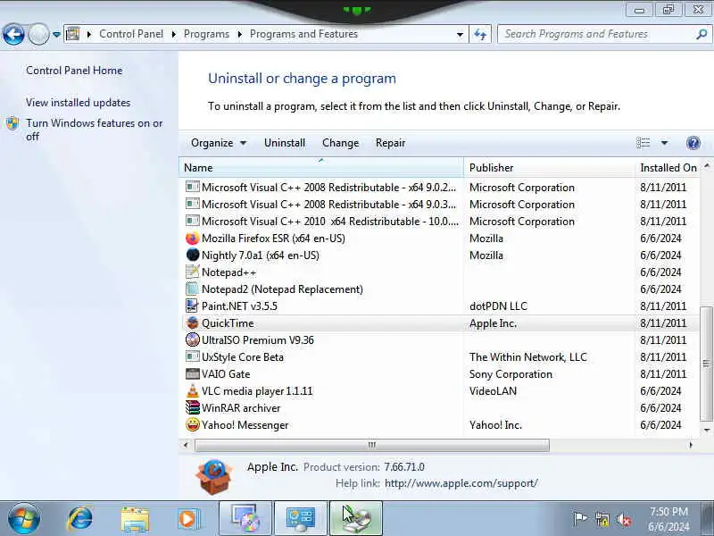Image resolution: width=714 pixels, height=536 pixels.
Task: Click VideoLAN publisher cell
Action: 494,391
